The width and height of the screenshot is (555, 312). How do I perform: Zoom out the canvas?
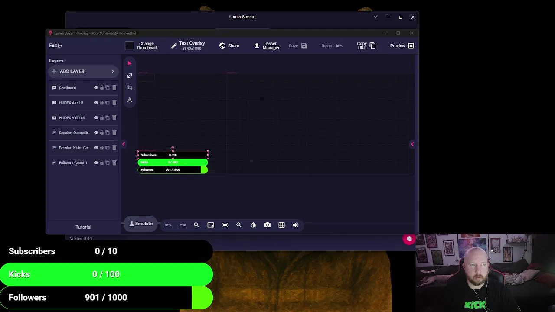tap(196, 225)
